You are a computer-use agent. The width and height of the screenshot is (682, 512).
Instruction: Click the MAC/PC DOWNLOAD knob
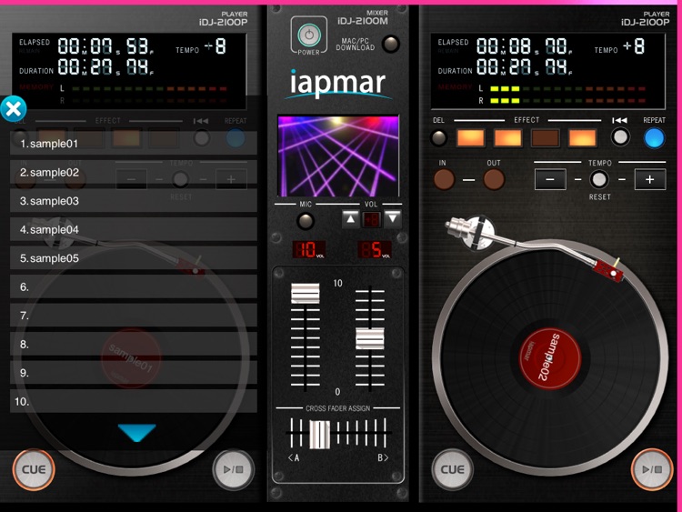pos(391,44)
